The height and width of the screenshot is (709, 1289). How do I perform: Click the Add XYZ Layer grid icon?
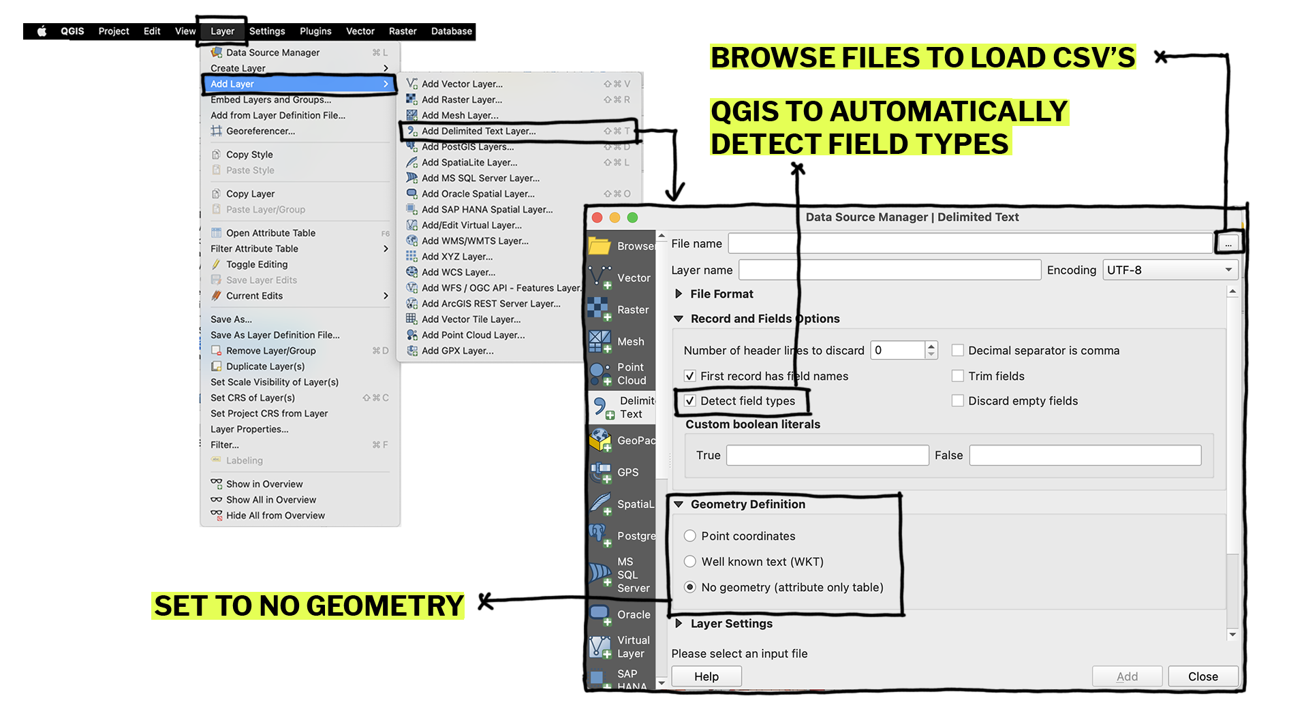coord(412,256)
